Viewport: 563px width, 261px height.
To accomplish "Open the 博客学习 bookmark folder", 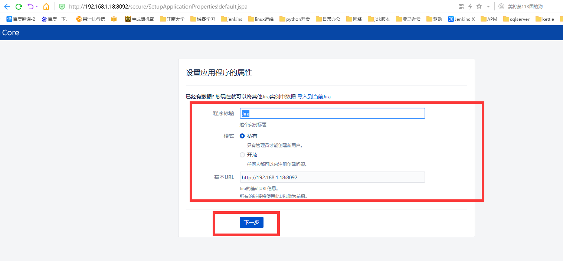I will click(x=203, y=19).
